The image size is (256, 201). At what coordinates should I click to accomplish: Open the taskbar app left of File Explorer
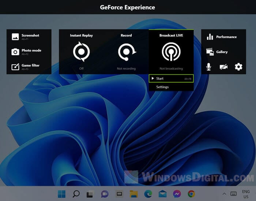[x=119, y=194]
